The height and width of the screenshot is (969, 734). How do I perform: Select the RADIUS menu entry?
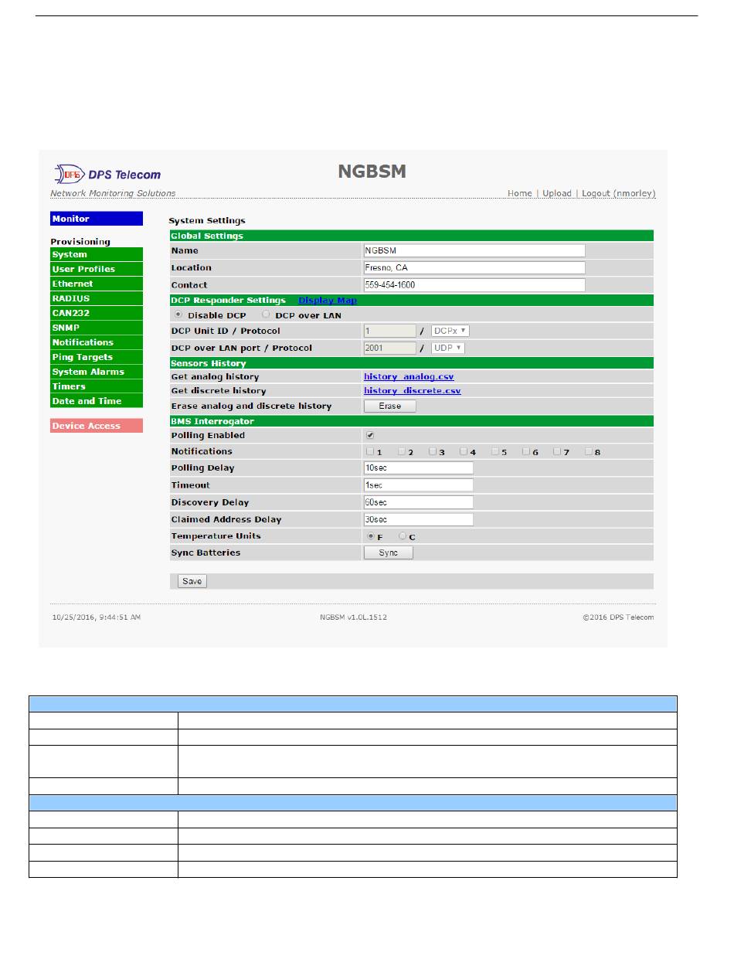[x=97, y=298]
